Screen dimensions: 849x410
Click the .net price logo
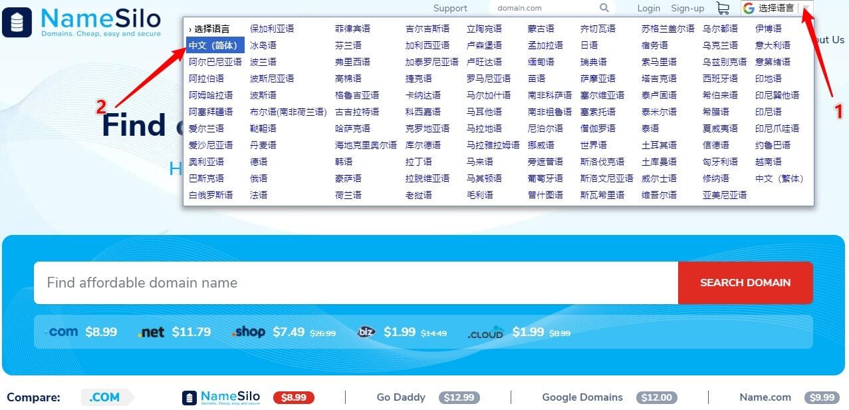click(151, 332)
